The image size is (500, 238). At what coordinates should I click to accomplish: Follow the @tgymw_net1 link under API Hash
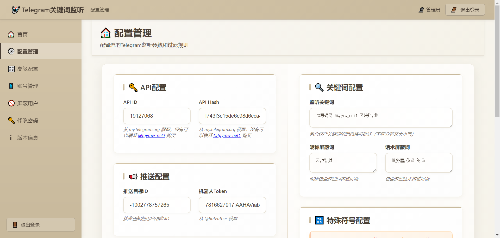tap(227, 135)
